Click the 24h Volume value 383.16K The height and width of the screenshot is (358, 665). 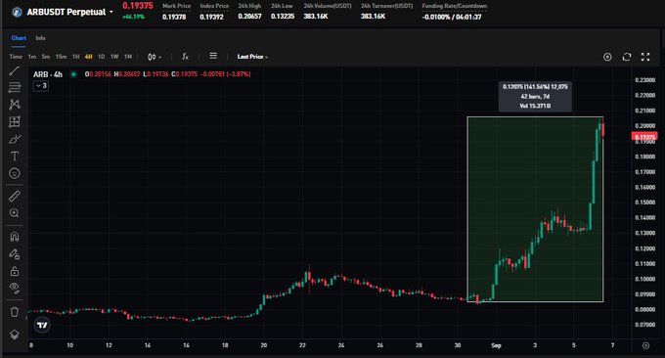click(316, 16)
